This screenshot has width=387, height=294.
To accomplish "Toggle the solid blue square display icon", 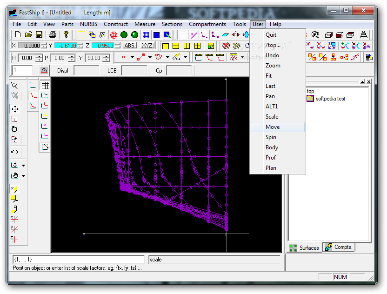I will [156, 35].
